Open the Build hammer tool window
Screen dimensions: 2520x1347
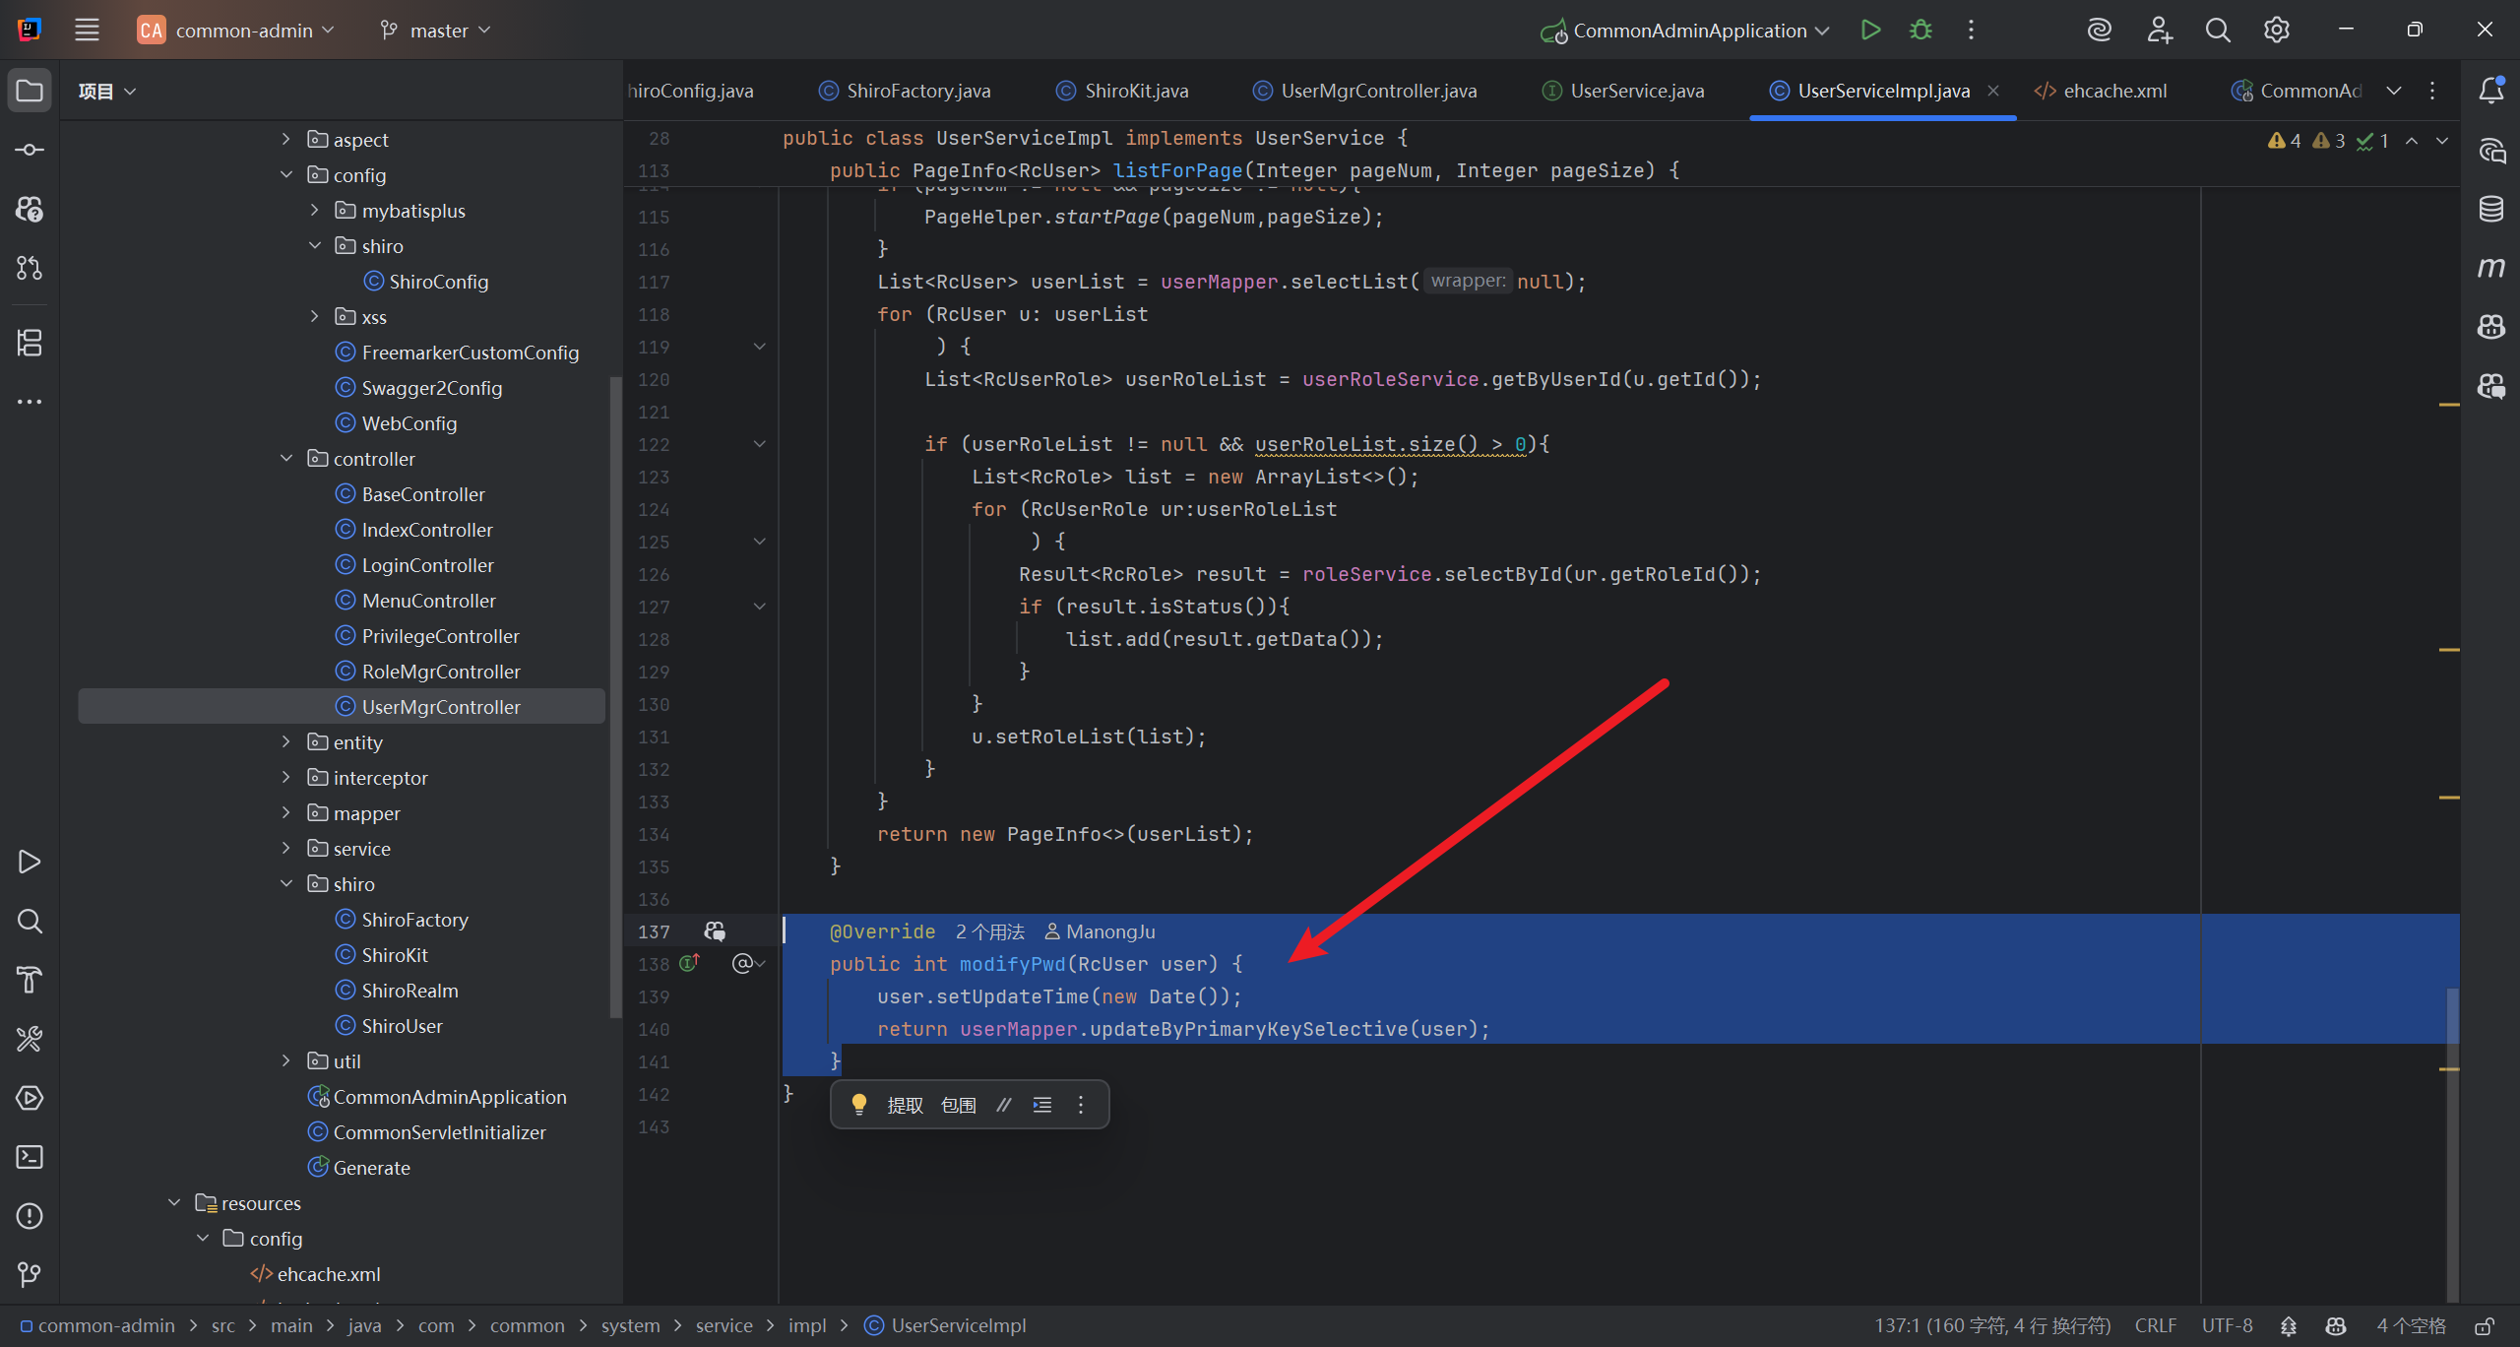[x=30, y=980]
